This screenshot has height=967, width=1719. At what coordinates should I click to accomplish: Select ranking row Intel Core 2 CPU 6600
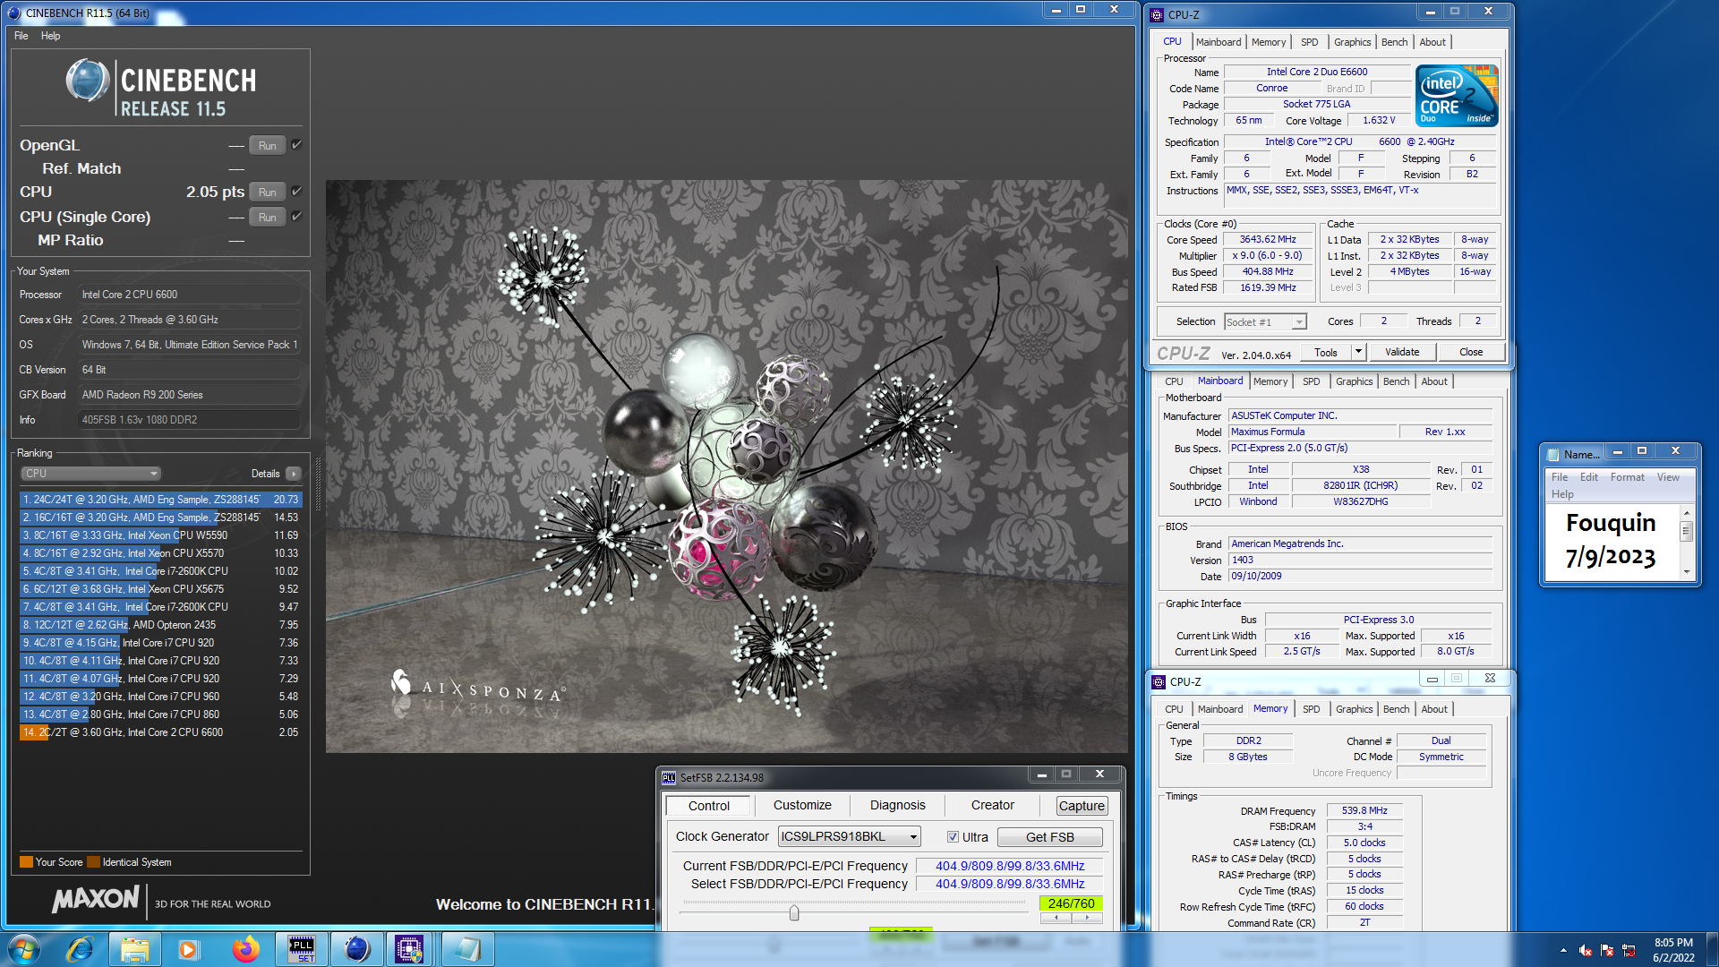click(160, 732)
